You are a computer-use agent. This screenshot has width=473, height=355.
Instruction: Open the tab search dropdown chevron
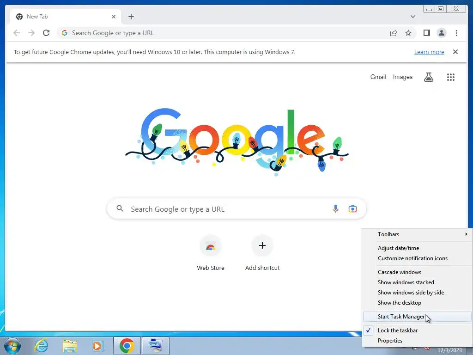tap(412, 17)
